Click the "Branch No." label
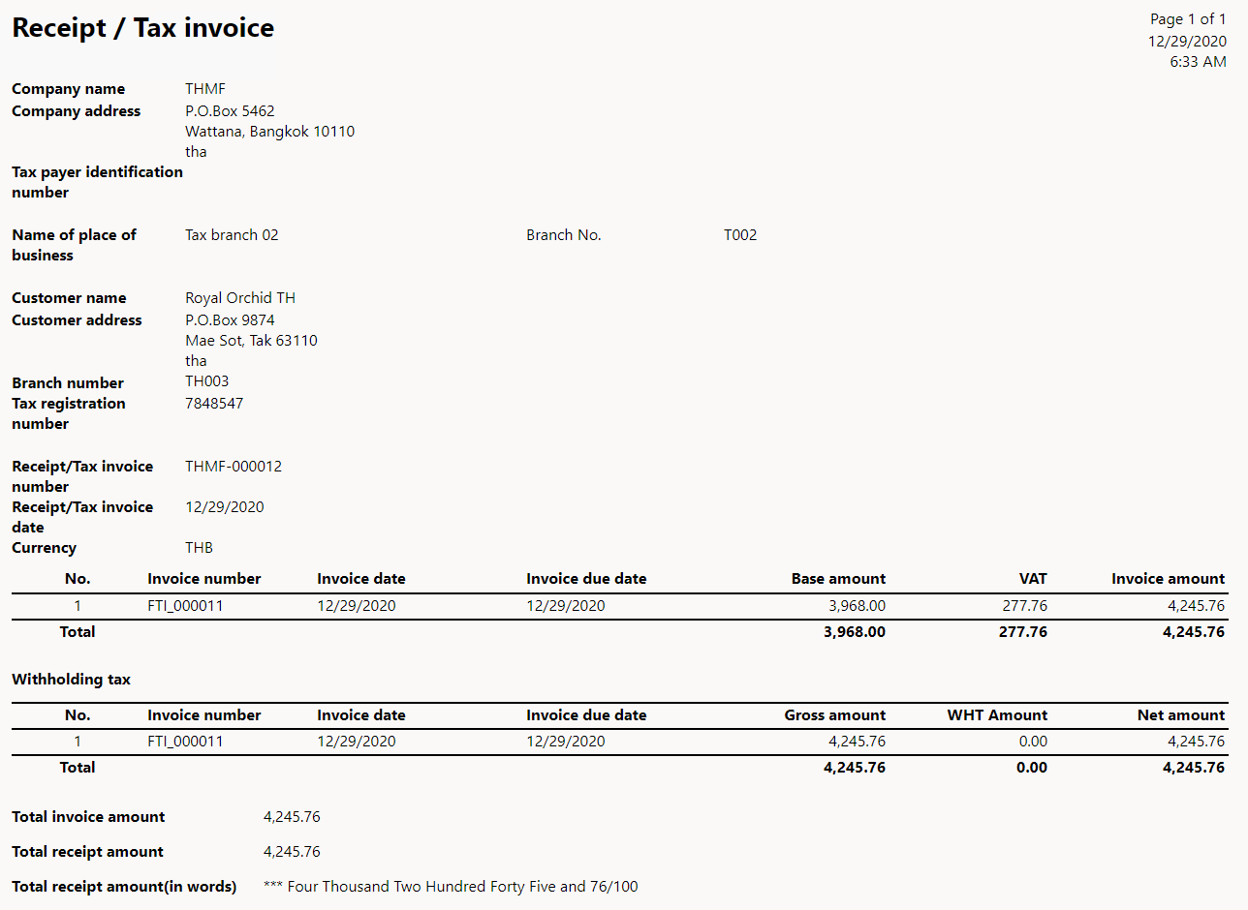This screenshot has width=1248, height=910. [x=564, y=235]
